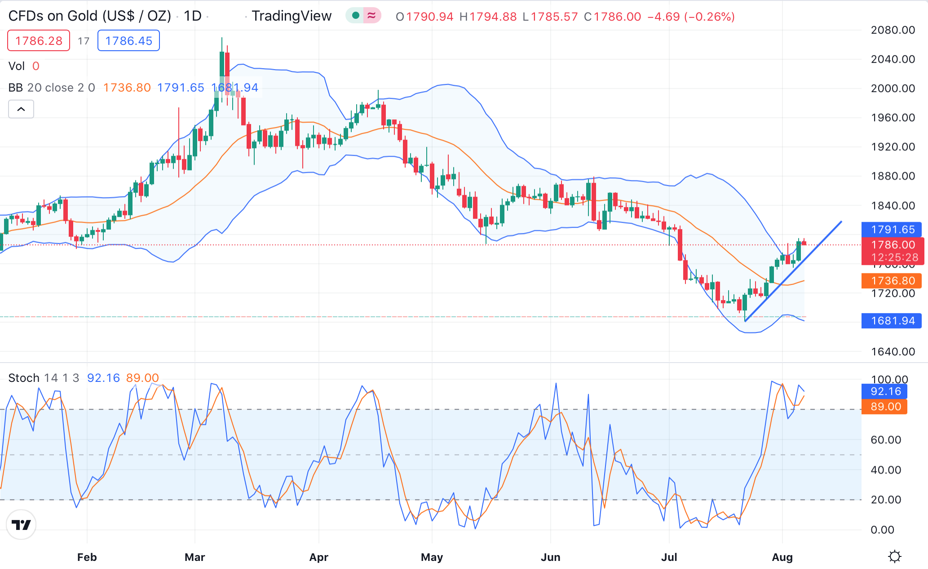Click the Mar label on time axis
The image size is (928, 569).
pos(194,557)
